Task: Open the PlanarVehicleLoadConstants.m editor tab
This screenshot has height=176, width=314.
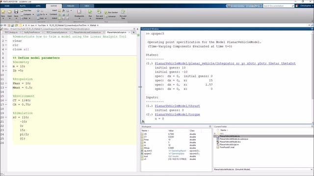Action: point(87,32)
